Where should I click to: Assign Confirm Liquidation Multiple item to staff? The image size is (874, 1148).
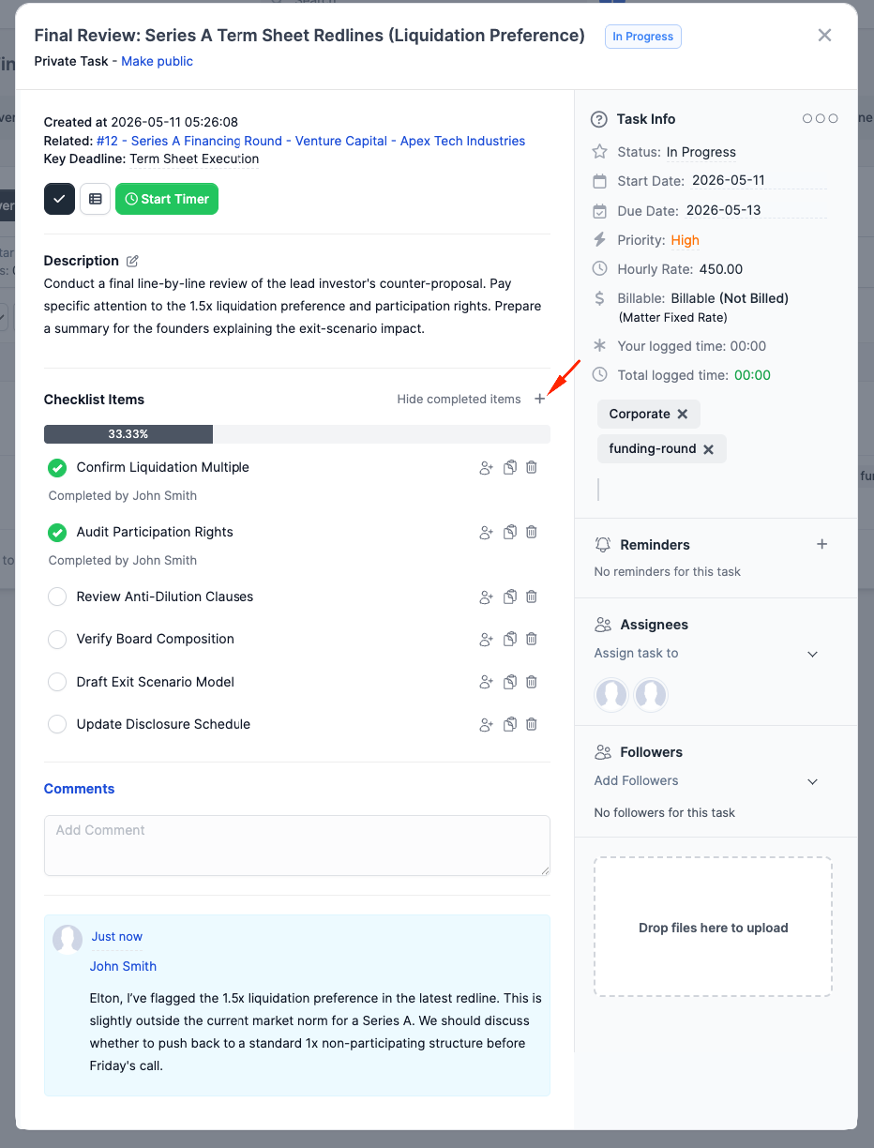(x=486, y=467)
